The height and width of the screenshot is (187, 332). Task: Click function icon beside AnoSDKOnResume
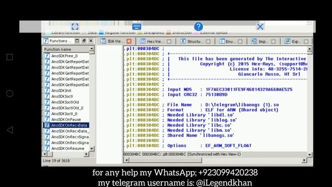[47, 149]
